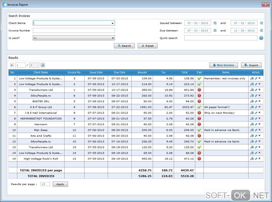
Task: Sort by the Total column header
Action: [184, 72]
